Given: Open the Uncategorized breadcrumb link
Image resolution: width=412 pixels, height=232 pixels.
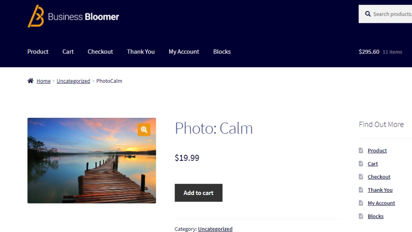Looking at the screenshot, I should click(73, 81).
